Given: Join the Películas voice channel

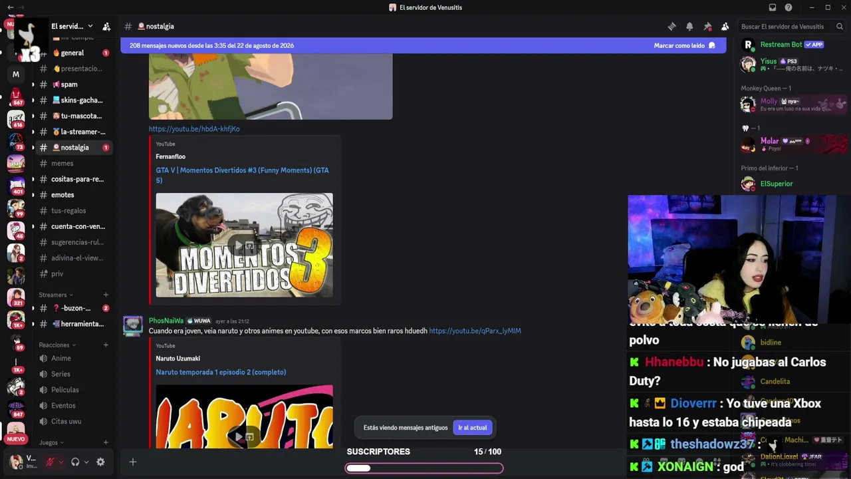Looking at the screenshot, I should [74, 390].
